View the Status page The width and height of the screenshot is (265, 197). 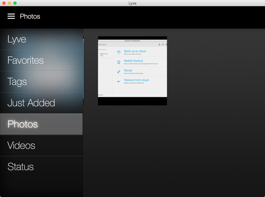point(41,167)
